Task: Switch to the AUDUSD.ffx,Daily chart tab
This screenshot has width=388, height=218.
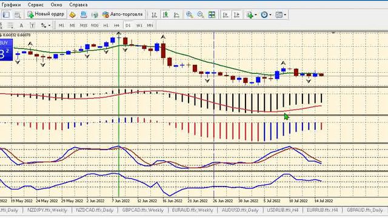Action: [x=240, y=210]
